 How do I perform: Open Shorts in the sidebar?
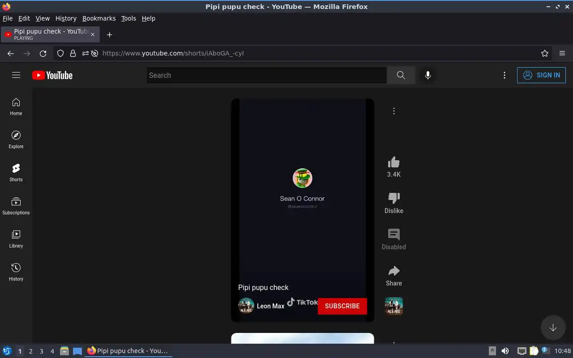point(16,173)
